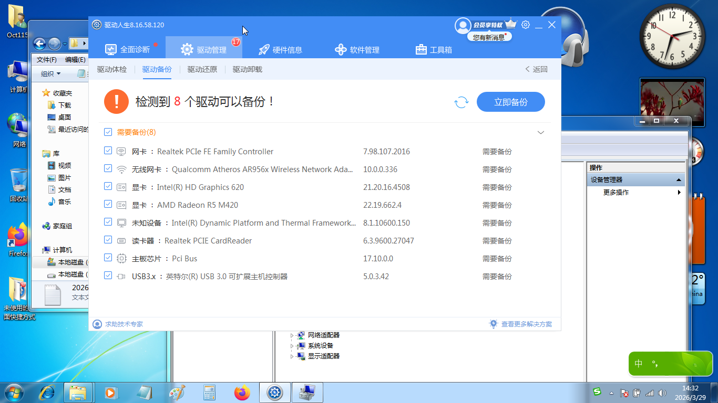Open settings gear in 驱动人生 title bar
This screenshot has width=718, height=403.
526,25
